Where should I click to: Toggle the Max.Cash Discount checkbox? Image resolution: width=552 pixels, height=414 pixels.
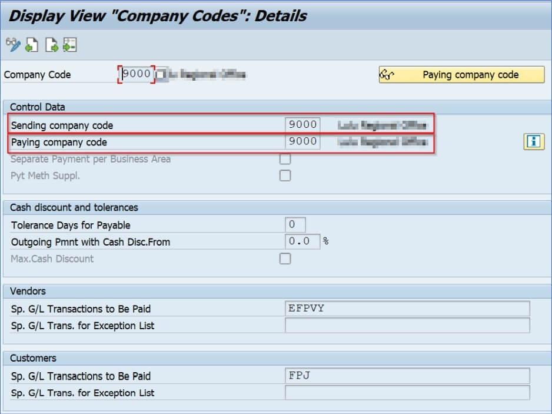285,259
